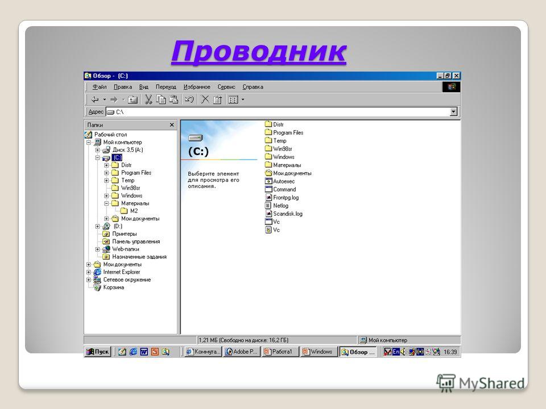The image size is (546, 409).
Task: Click the Проводник title link
Action: point(259,52)
